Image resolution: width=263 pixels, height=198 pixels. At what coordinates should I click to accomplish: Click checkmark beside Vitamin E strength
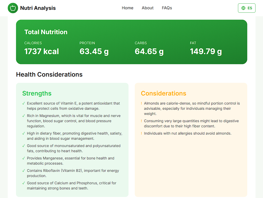point(23,103)
